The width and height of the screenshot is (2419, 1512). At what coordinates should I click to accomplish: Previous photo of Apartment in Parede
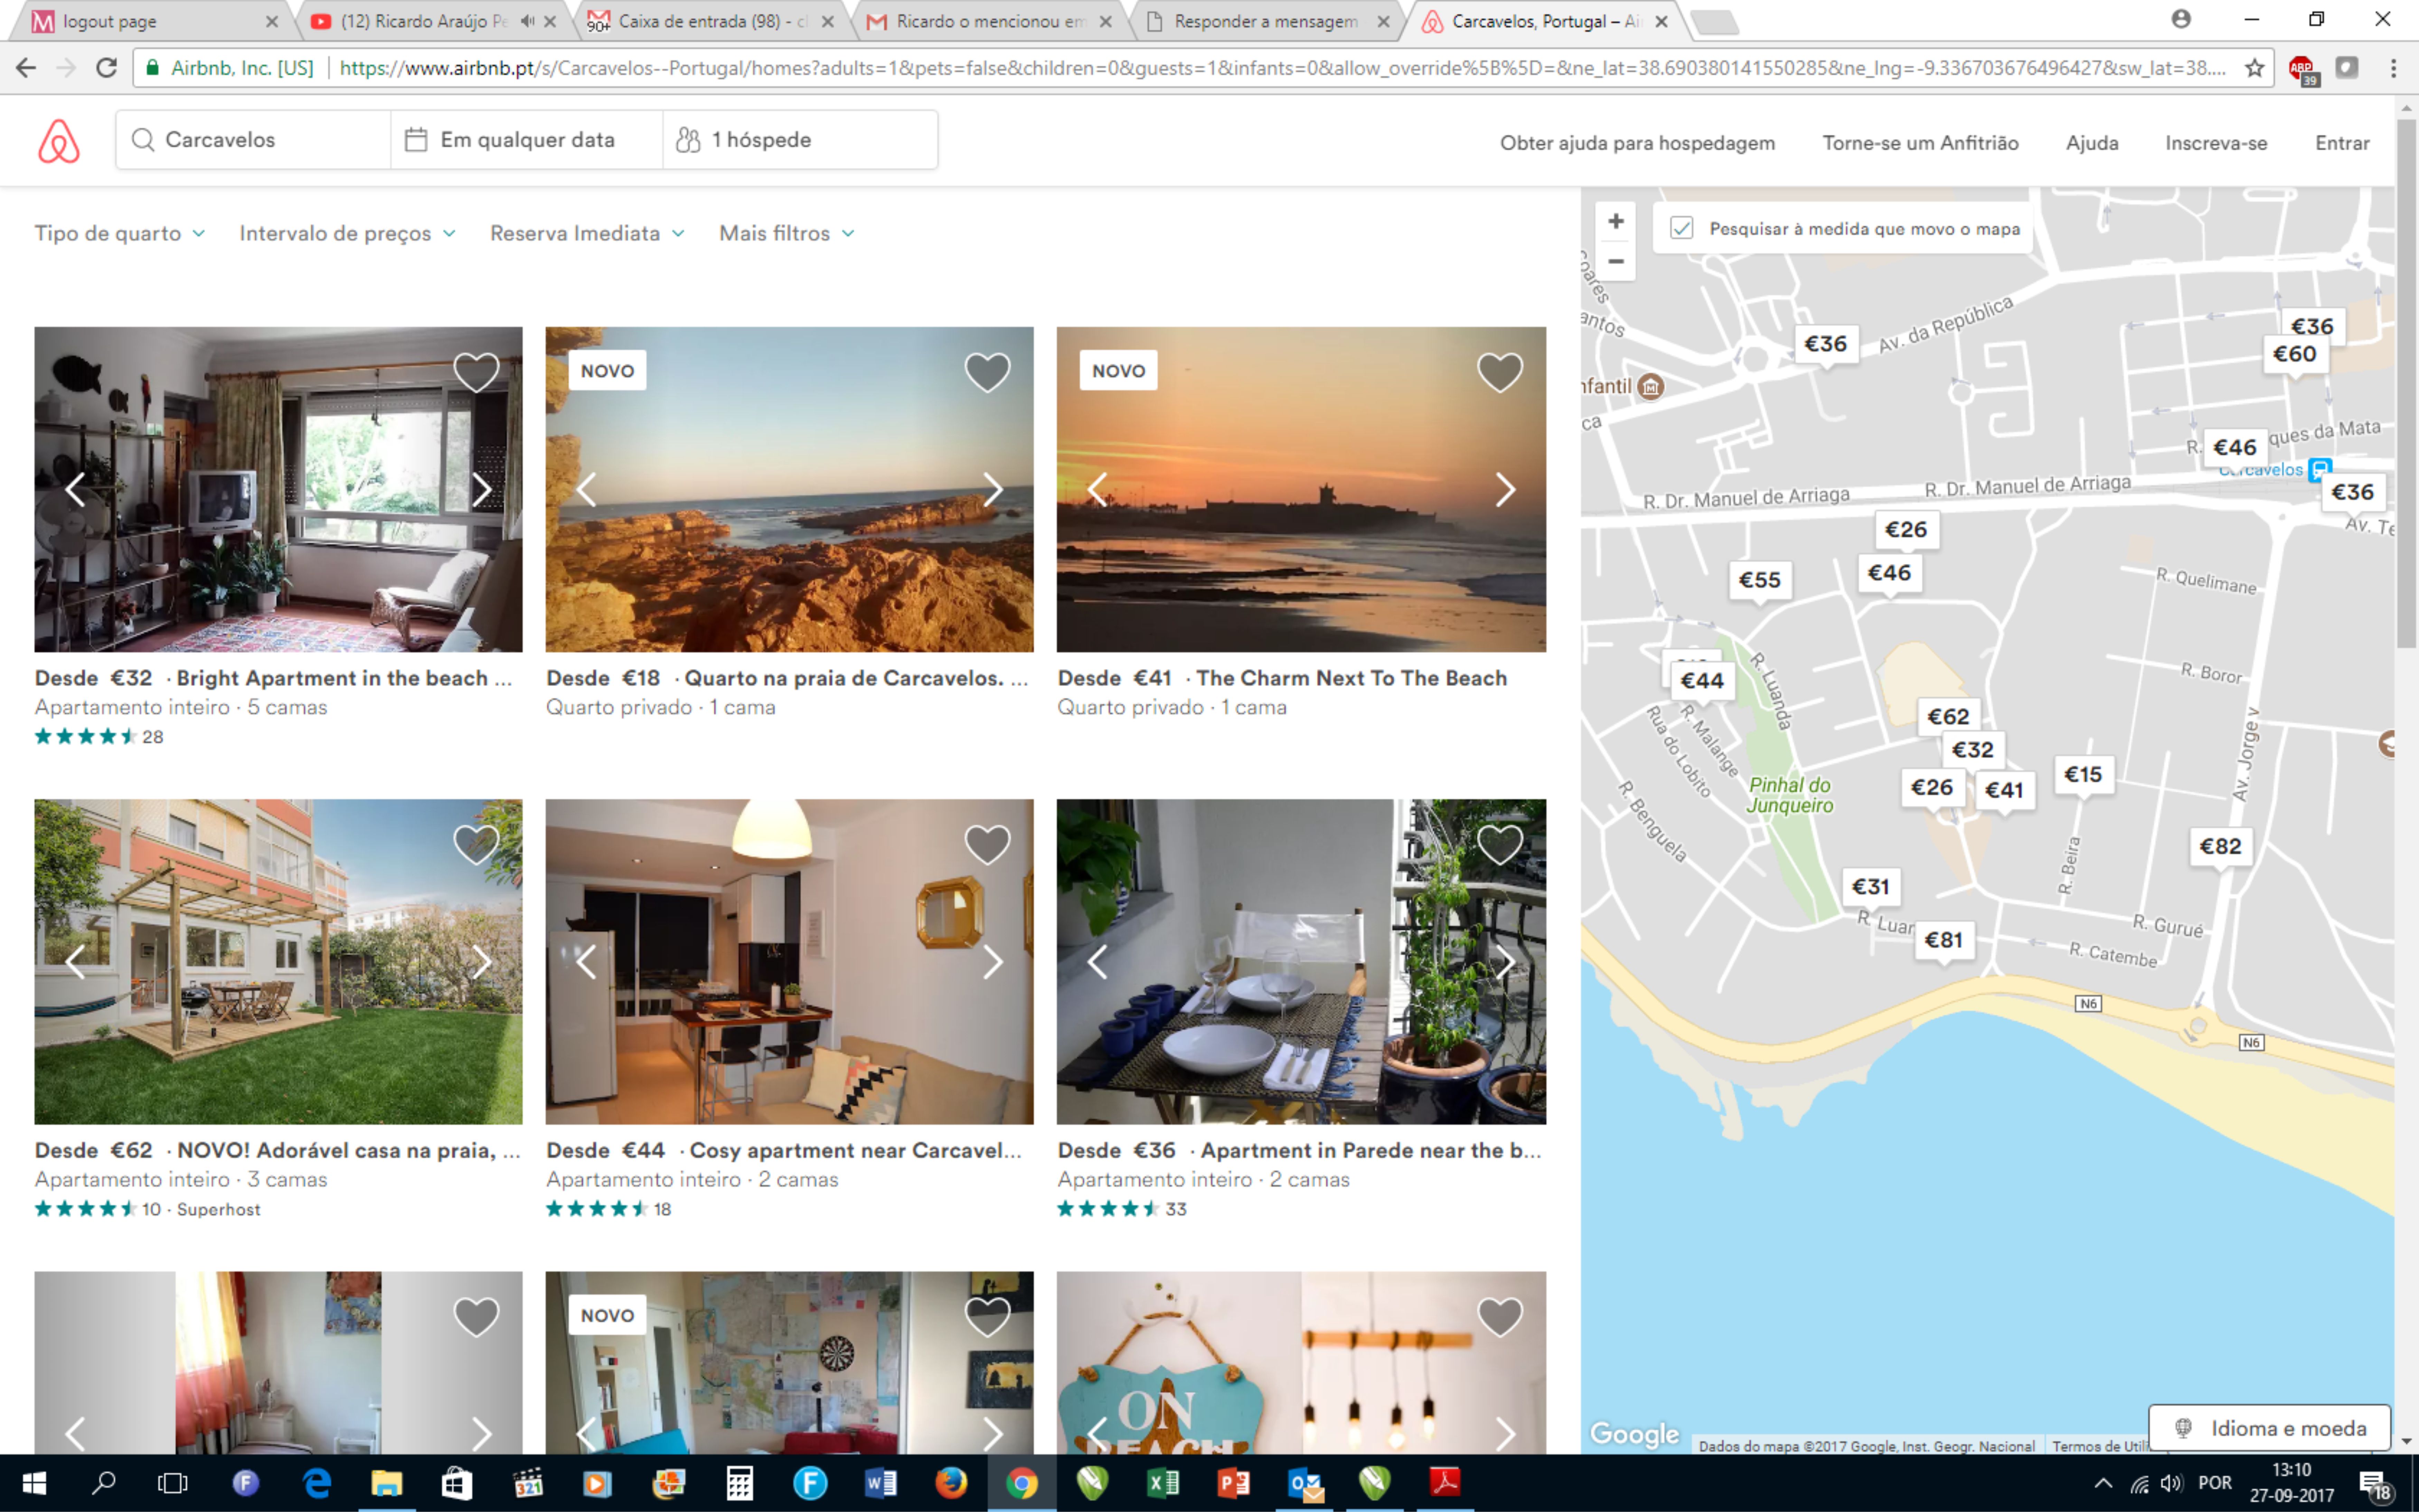click(1098, 962)
